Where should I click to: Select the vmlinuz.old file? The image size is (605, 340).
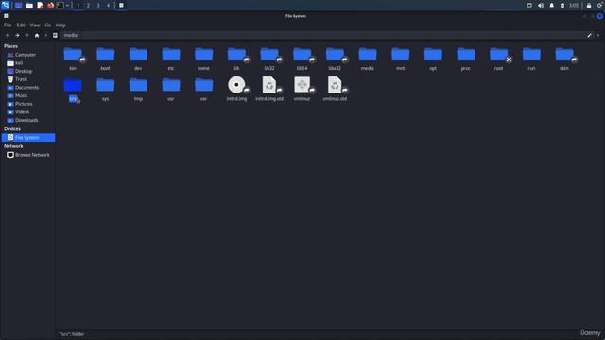pyautogui.click(x=335, y=85)
